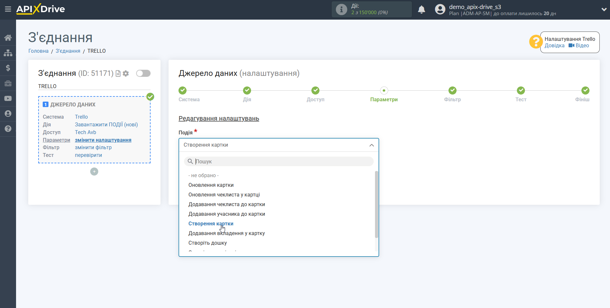This screenshot has height=308, width=610.
Task: Toggle the connection enable switch
Action: (x=143, y=73)
